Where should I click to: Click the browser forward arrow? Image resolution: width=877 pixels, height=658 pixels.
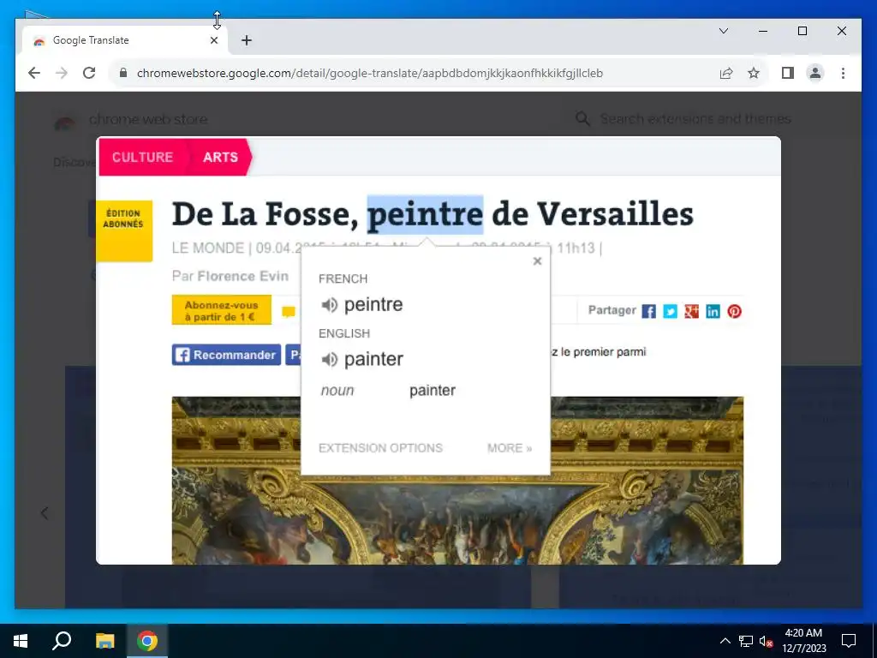(x=62, y=74)
